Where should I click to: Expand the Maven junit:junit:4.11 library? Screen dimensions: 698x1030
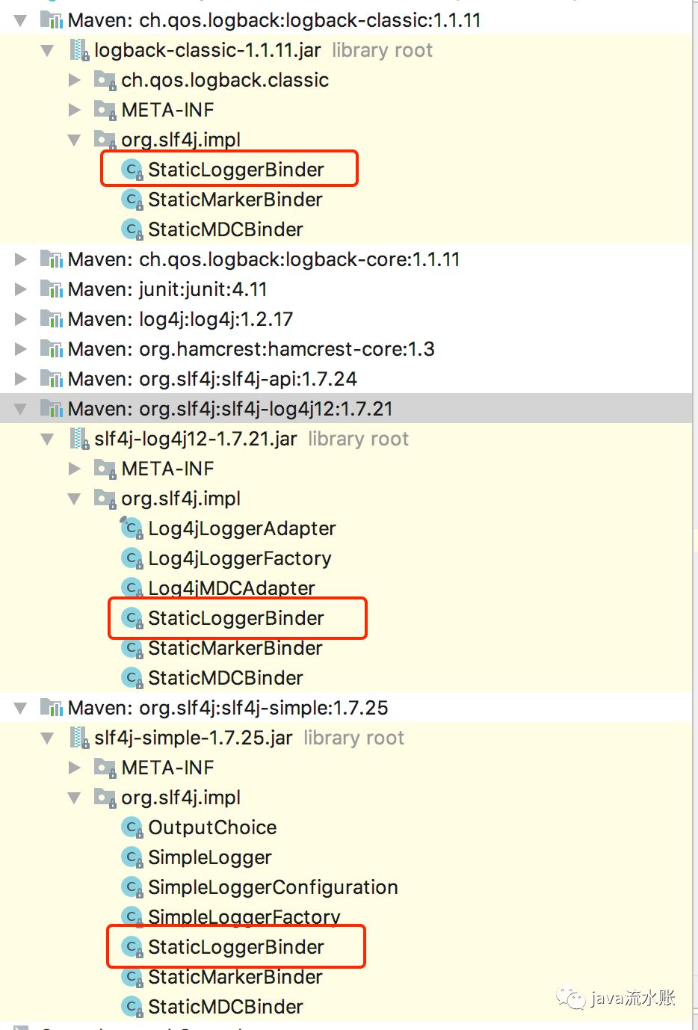point(21,289)
